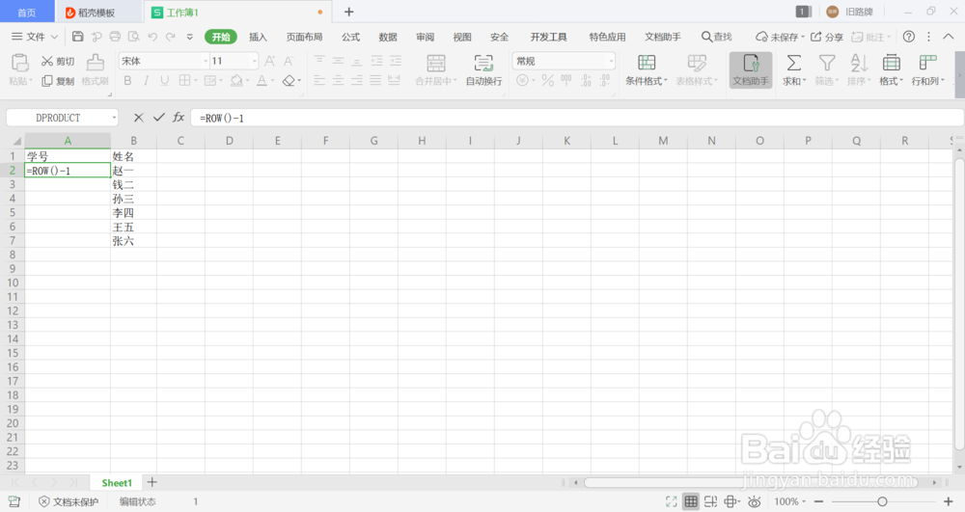Confirm formula entry with checkmark icon
Viewport: 965px width, 512px height.
(159, 117)
